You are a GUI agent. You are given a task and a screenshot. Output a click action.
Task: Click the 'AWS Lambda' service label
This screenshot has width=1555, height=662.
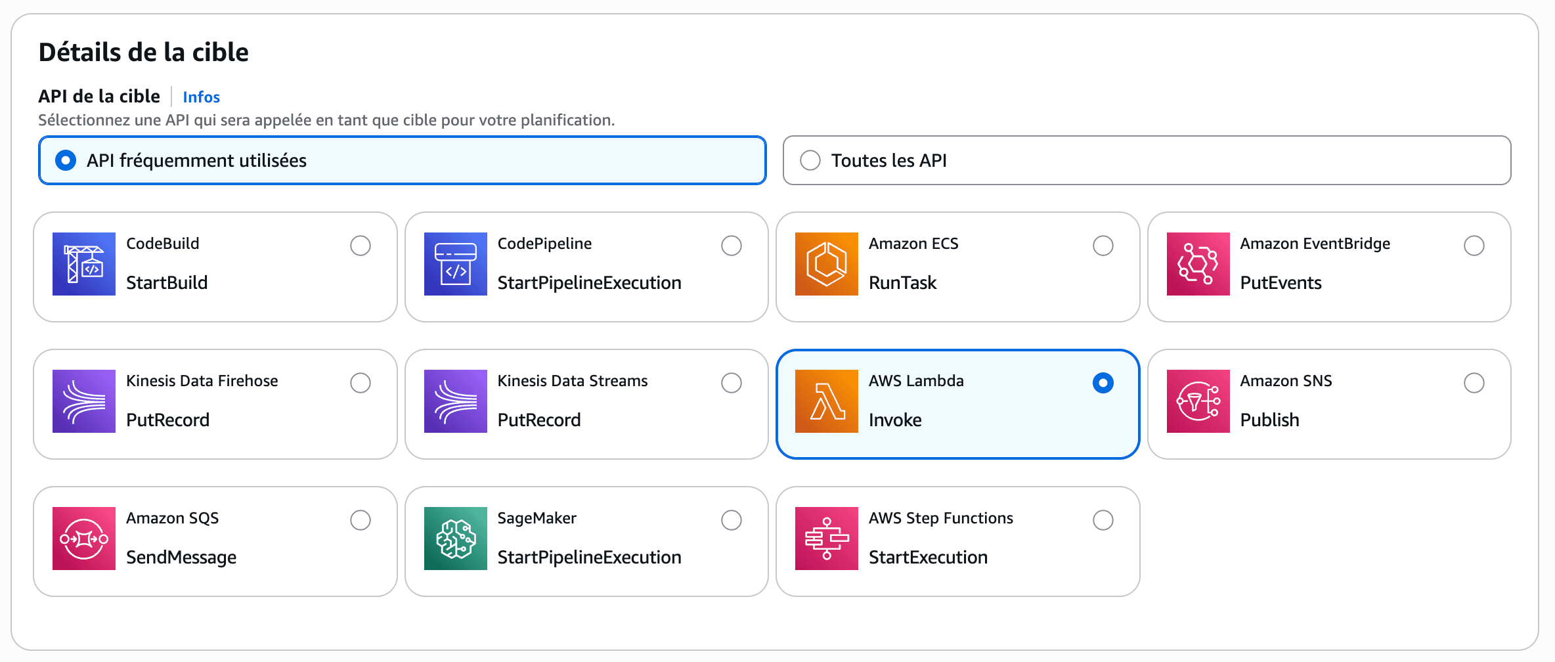pyautogui.click(x=916, y=381)
